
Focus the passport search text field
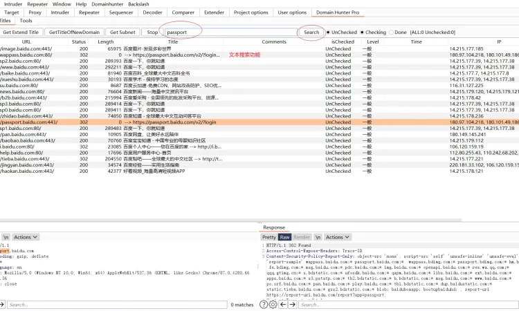(230, 32)
